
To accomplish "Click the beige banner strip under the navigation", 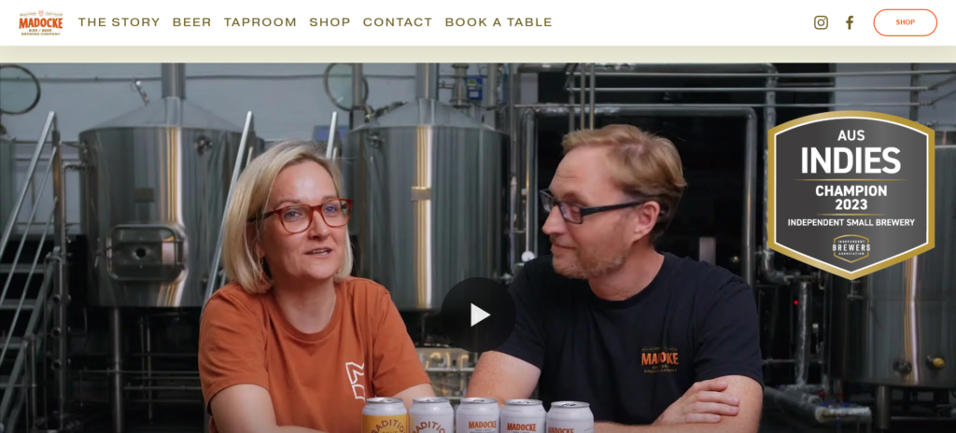I will click(x=478, y=54).
